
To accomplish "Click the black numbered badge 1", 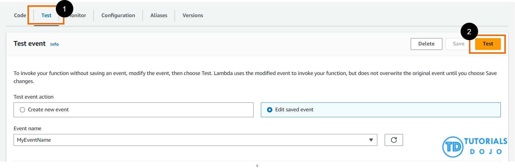I will pyautogui.click(x=64, y=9).
